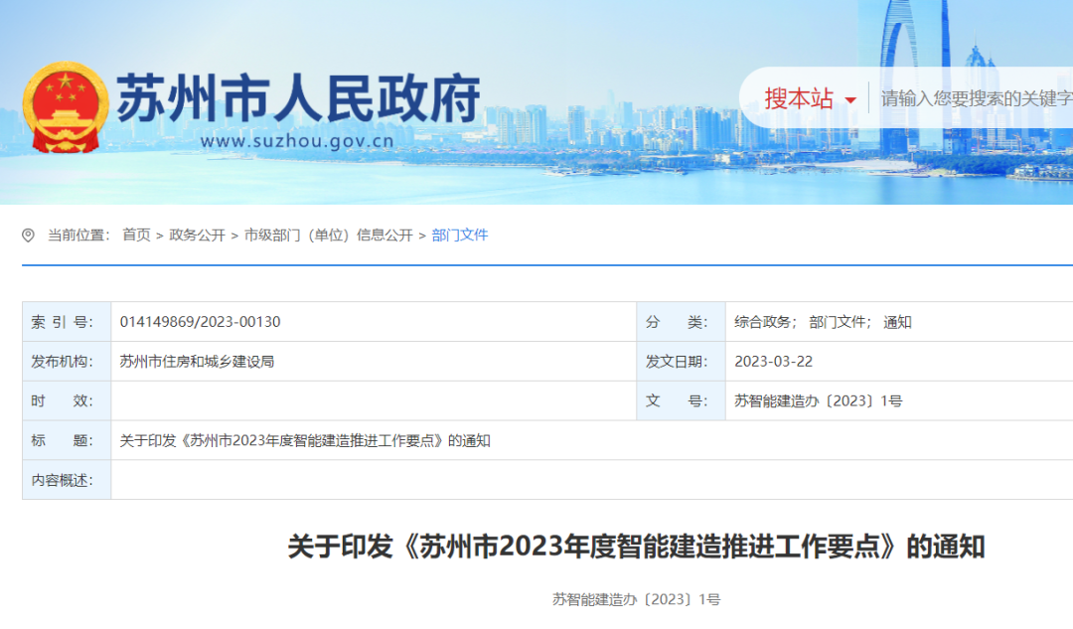
Task: Click index number 014149869/2023-00130
Action: click(200, 322)
